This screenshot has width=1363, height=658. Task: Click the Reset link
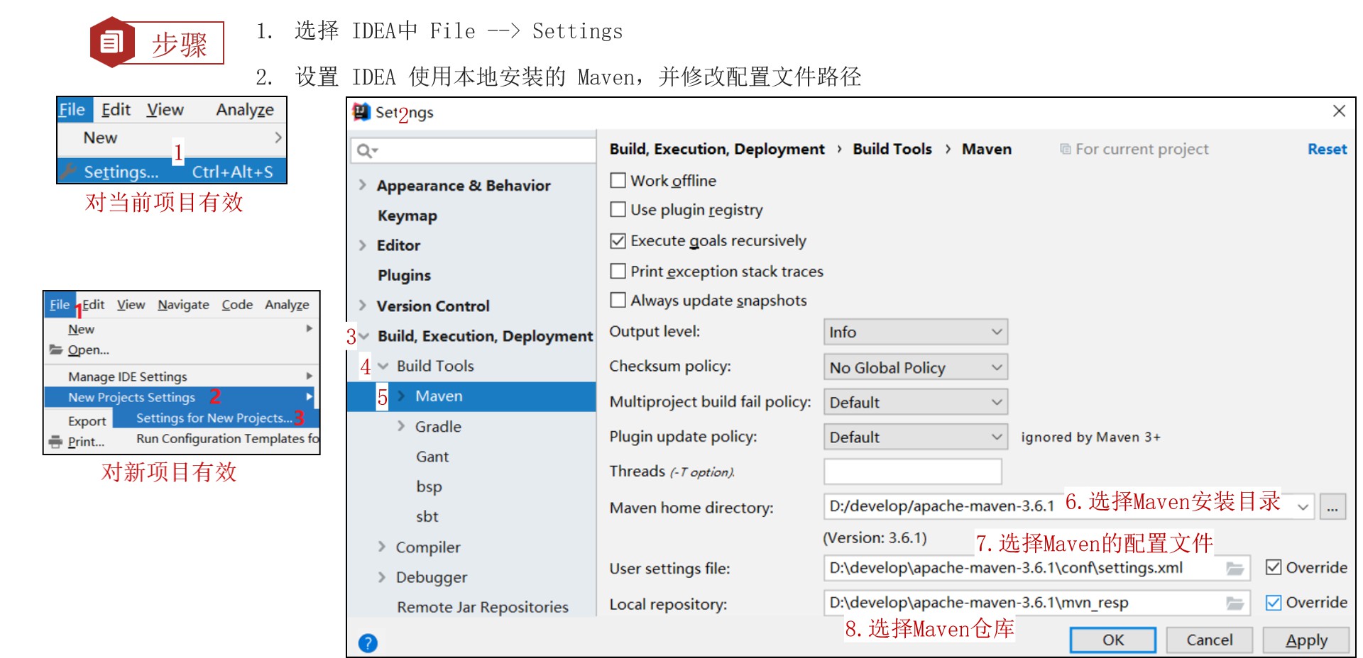[1327, 149]
